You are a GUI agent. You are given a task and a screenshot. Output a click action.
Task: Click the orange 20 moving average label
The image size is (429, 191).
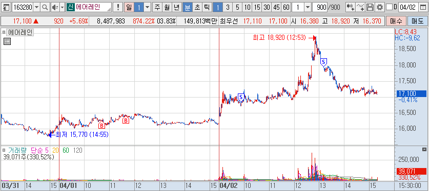click(x=56, y=150)
